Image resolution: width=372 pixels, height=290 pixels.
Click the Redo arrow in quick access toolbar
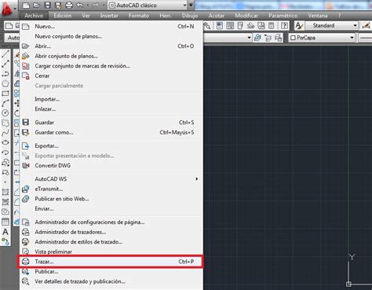[96, 6]
